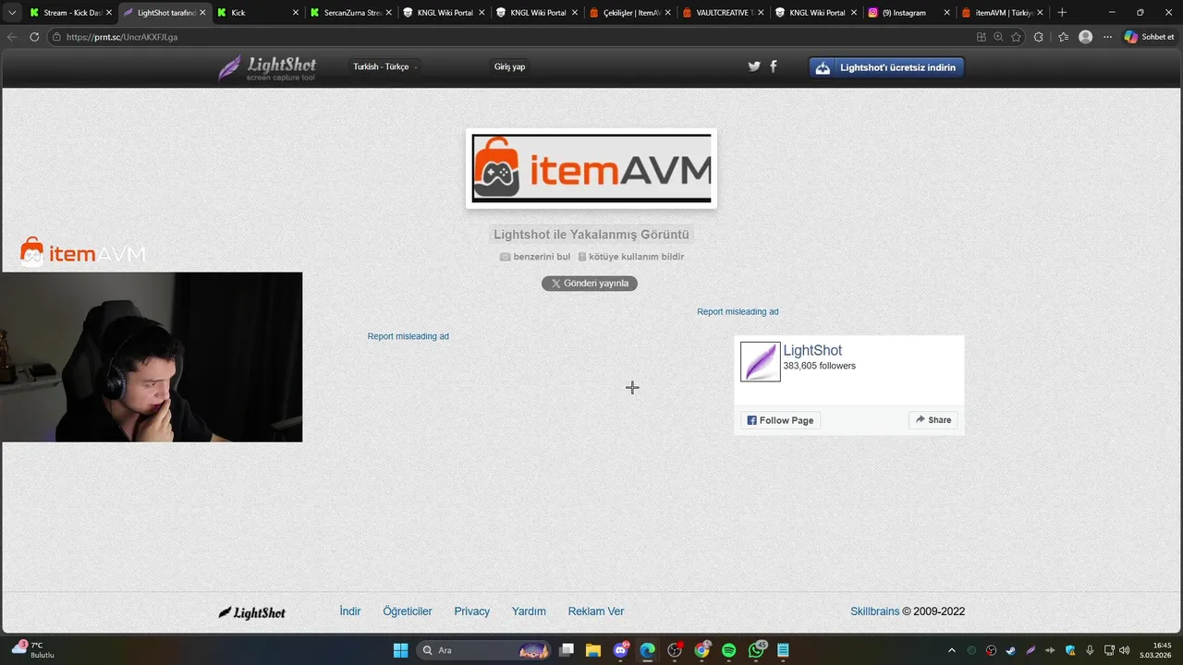Screen dimensions: 1183x665
Task: Open volume control speaker icon
Action: pos(1125,650)
